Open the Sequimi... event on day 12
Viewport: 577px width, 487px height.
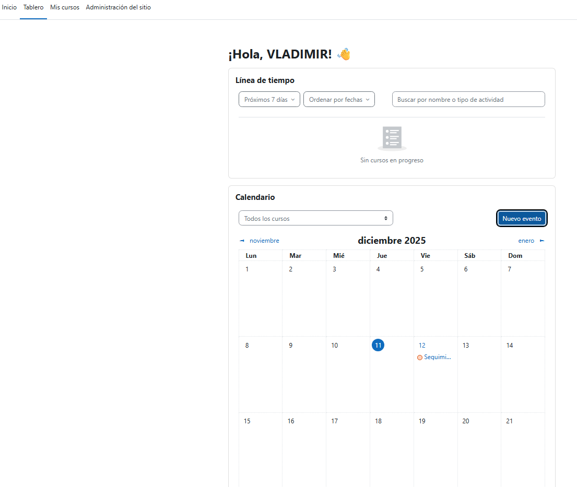[438, 358]
